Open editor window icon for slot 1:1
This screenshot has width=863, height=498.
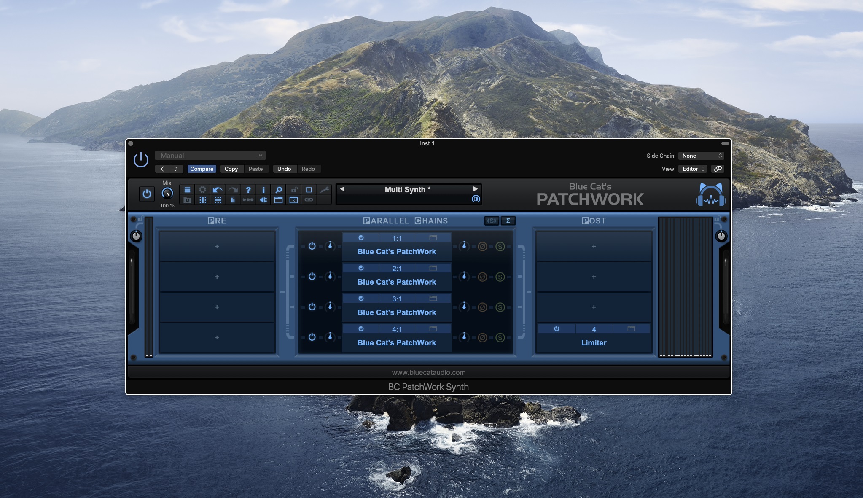[433, 238]
